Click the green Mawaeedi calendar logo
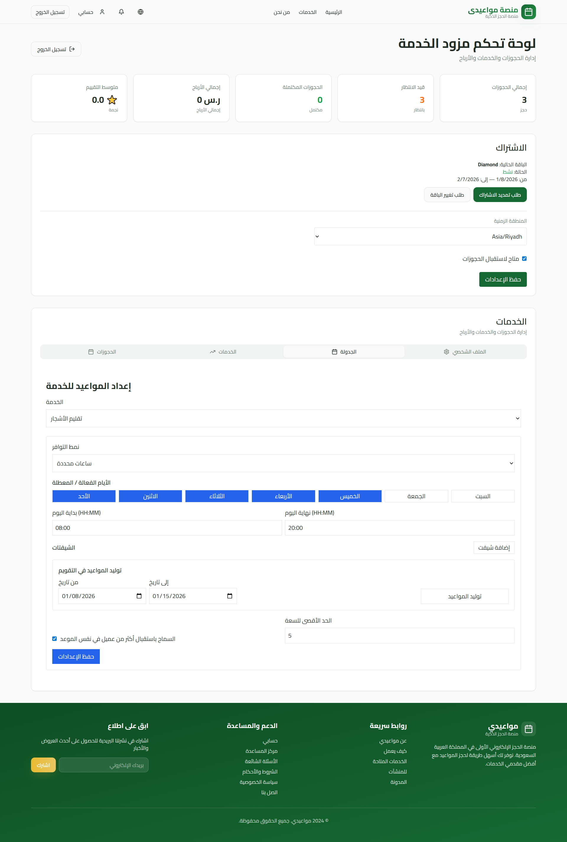Screen dimensions: 567x842 pos(528,12)
